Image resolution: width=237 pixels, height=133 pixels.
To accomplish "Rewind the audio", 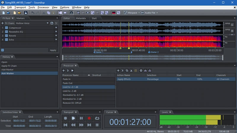I will pos(73,125).
